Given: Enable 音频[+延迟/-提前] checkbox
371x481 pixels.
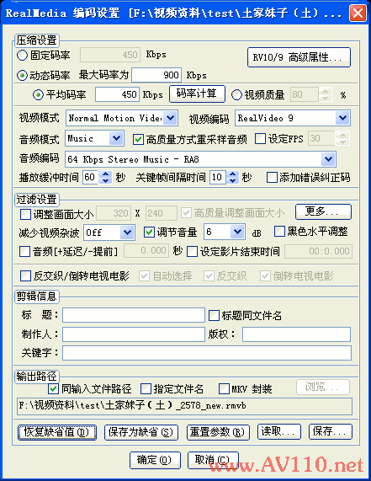Looking at the screenshot, I should click(x=24, y=252).
